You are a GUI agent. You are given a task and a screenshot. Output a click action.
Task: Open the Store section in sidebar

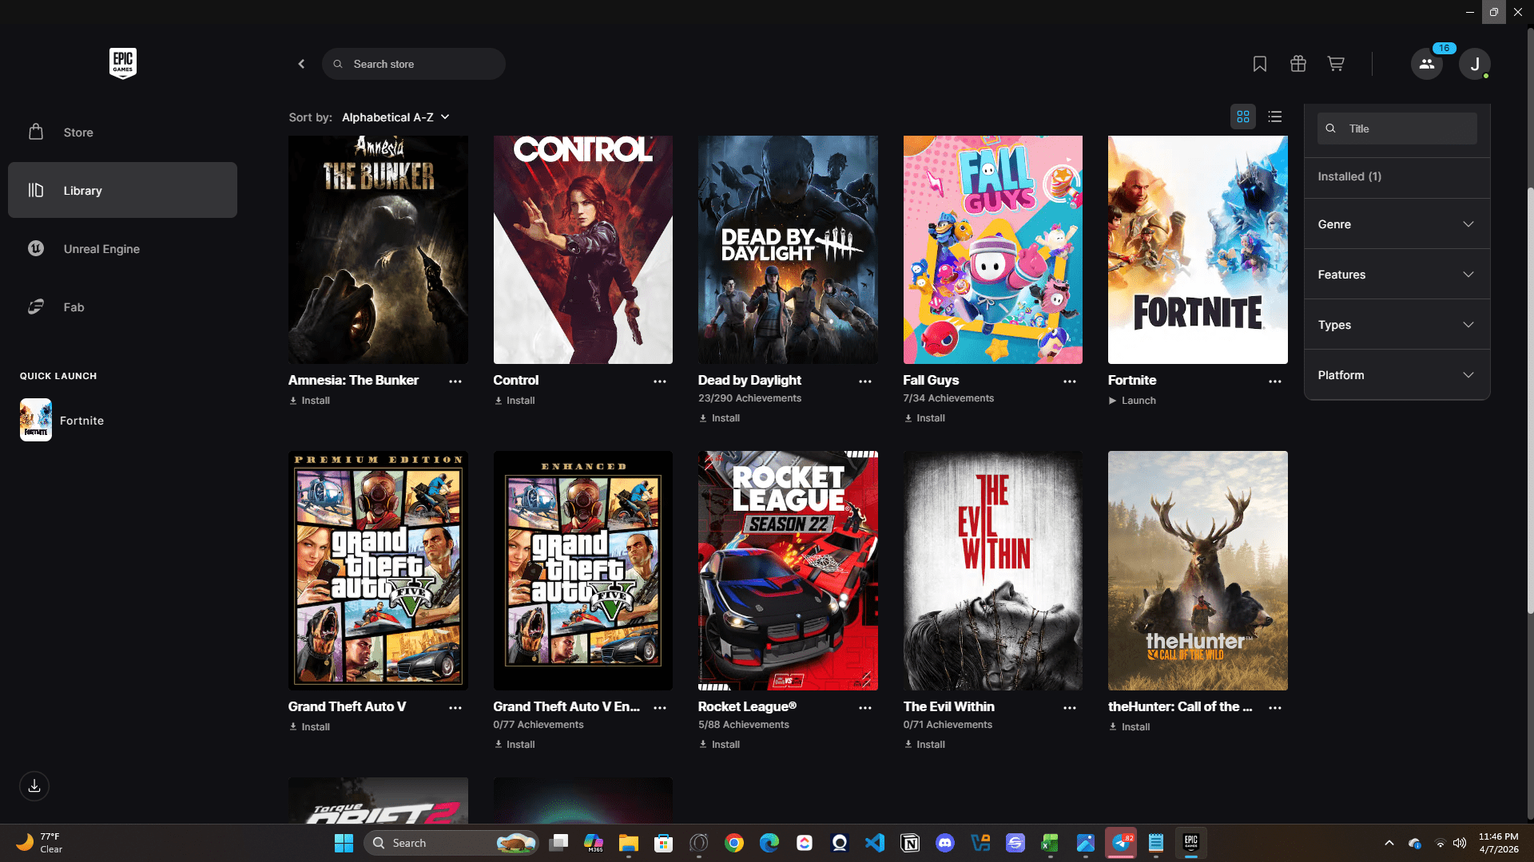[x=78, y=132]
